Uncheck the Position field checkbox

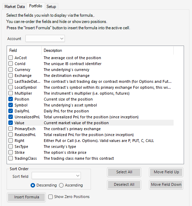tap(11, 99)
